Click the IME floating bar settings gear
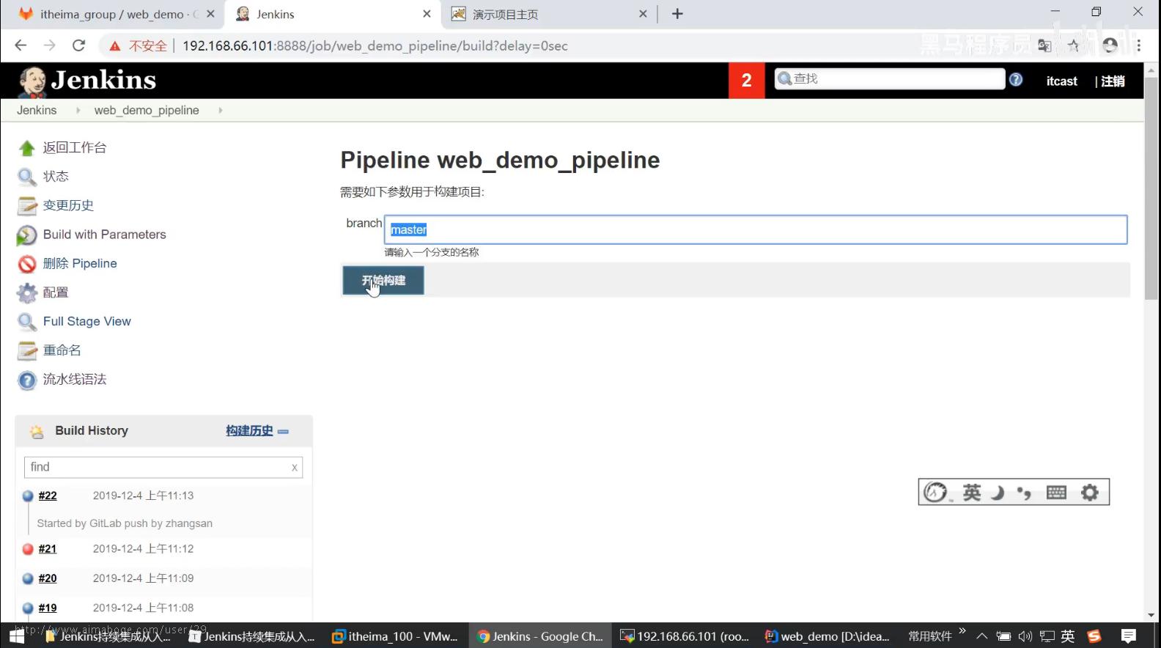 [1090, 493]
